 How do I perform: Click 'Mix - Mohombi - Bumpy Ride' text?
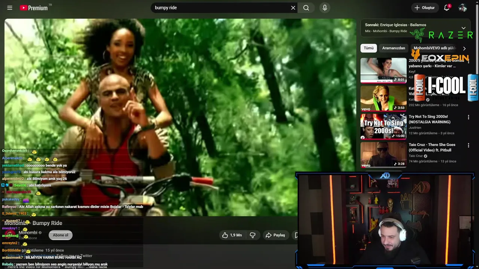pyautogui.click(x=386, y=31)
